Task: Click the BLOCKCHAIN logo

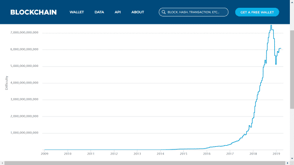Action: [34, 12]
